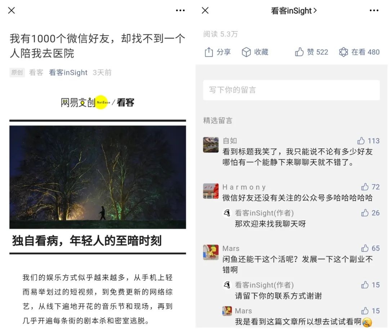Expand the 看客inSight account title chevron
This screenshot has height=329, width=389.
pos(315,10)
